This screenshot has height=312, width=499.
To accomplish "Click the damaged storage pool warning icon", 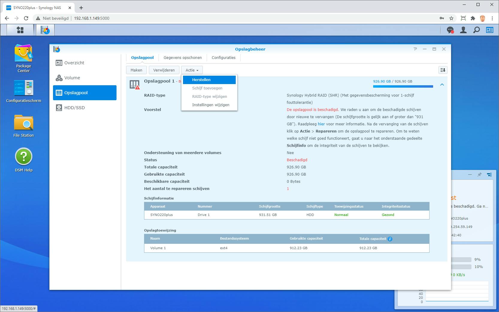I will click(134, 85).
